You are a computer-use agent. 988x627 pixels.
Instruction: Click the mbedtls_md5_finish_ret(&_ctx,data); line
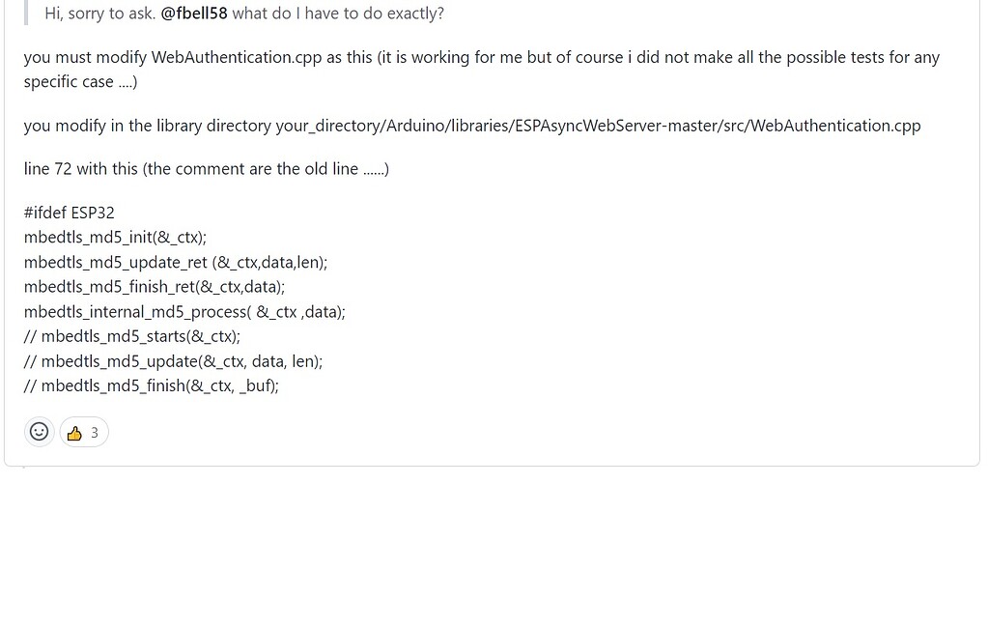155,287
